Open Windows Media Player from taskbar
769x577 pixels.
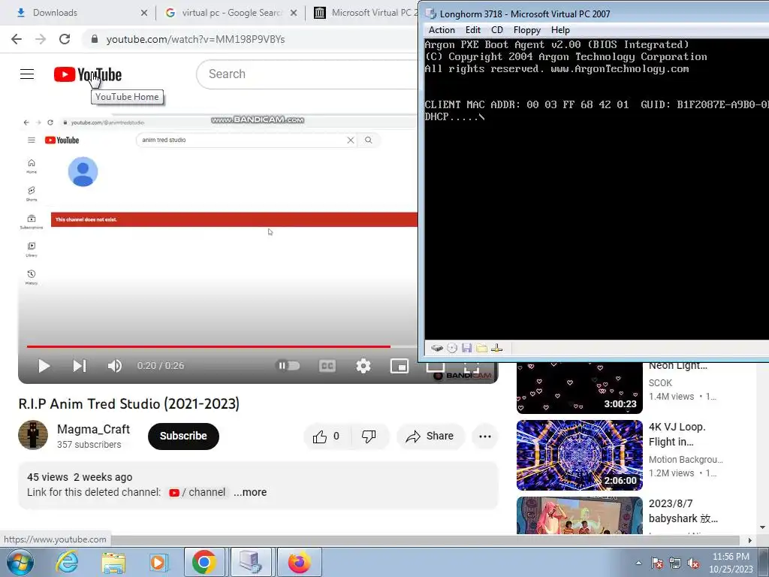[x=158, y=562]
